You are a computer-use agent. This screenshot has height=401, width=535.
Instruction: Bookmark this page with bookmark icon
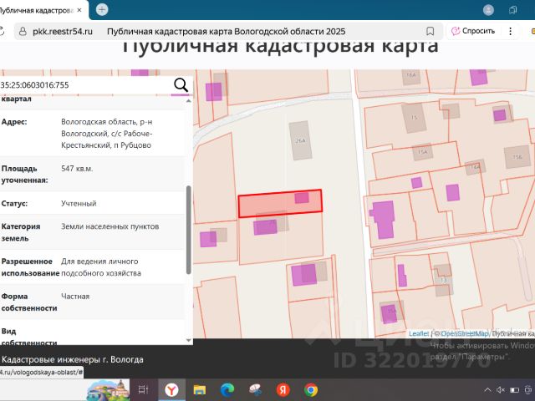tap(430, 32)
